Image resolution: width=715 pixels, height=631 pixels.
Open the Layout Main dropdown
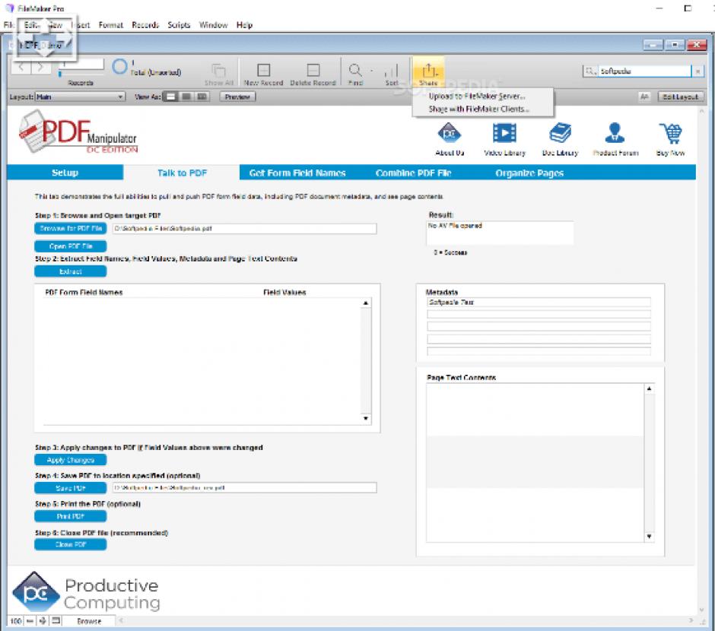click(81, 97)
